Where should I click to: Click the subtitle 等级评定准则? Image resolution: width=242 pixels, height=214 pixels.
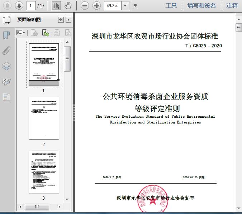(157, 109)
